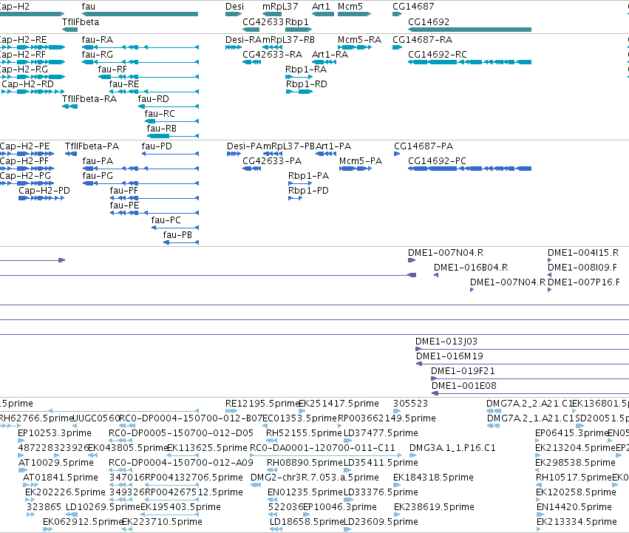
Task: Select transcript fau-RB label
Action: (x=161, y=129)
